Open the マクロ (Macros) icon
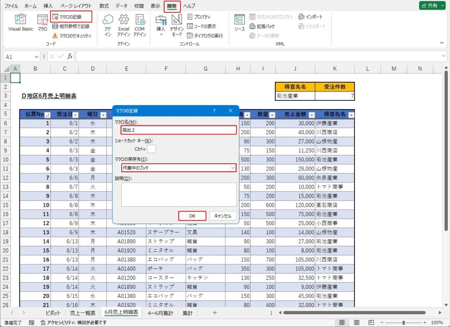The height and width of the screenshot is (327, 450). click(x=42, y=22)
